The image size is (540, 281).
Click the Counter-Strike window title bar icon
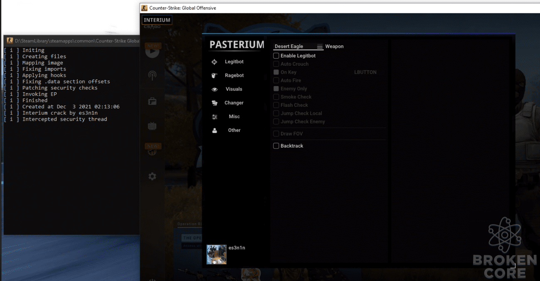144,8
